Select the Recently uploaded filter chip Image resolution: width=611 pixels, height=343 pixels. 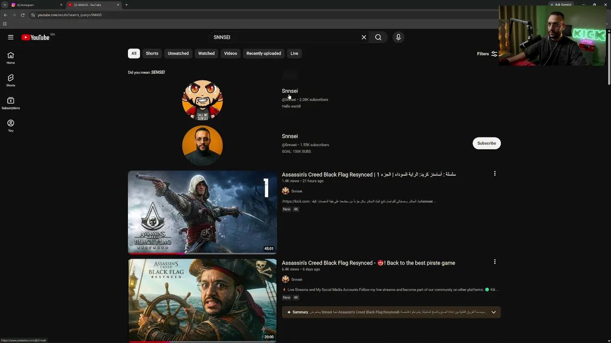[263, 53]
